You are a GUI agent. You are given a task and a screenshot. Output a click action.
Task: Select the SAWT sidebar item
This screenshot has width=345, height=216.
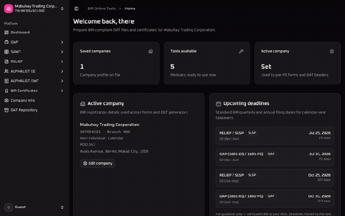point(33,52)
